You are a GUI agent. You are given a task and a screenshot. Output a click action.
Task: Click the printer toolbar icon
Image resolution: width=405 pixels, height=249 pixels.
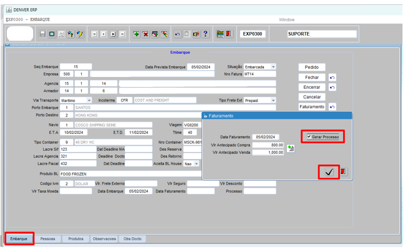61,34
